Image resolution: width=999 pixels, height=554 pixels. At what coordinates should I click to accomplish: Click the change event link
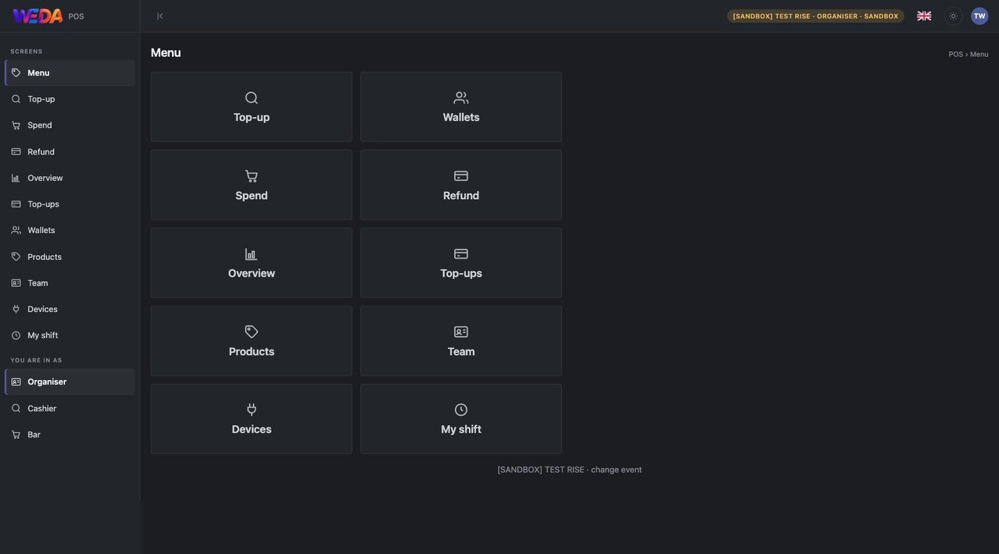click(617, 470)
